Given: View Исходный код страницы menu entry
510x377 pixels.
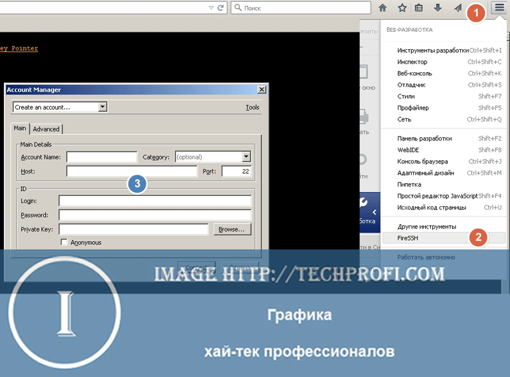Looking at the screenshot, I should coord(444,207).
